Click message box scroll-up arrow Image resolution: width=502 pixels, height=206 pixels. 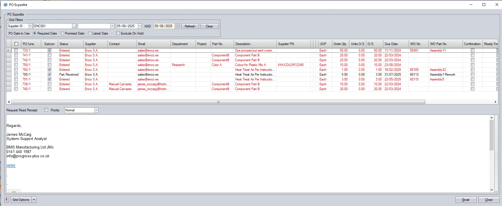(x=492, y=118)
